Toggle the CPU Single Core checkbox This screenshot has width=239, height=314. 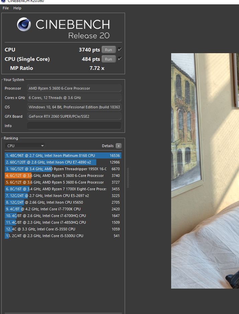[120, 59]
